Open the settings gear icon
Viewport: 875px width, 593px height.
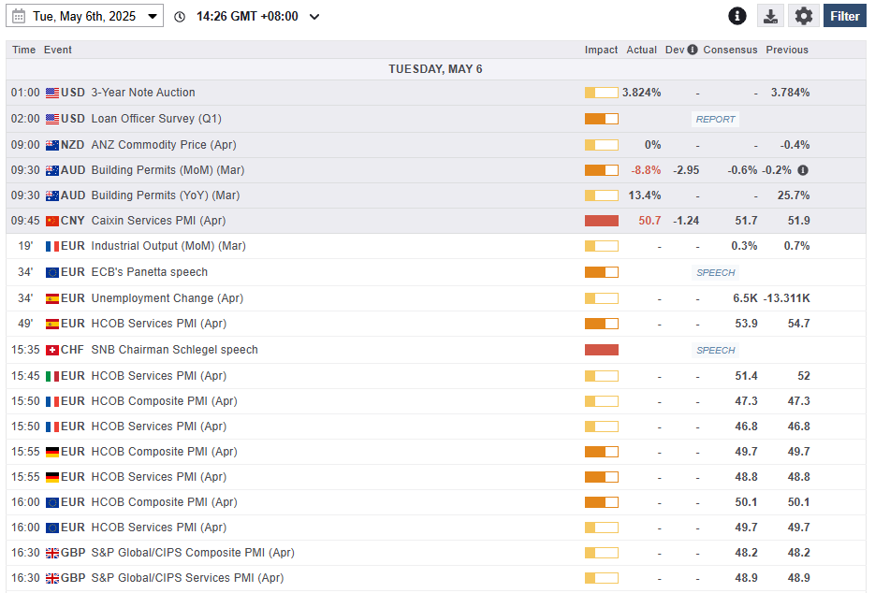(803, 16)
